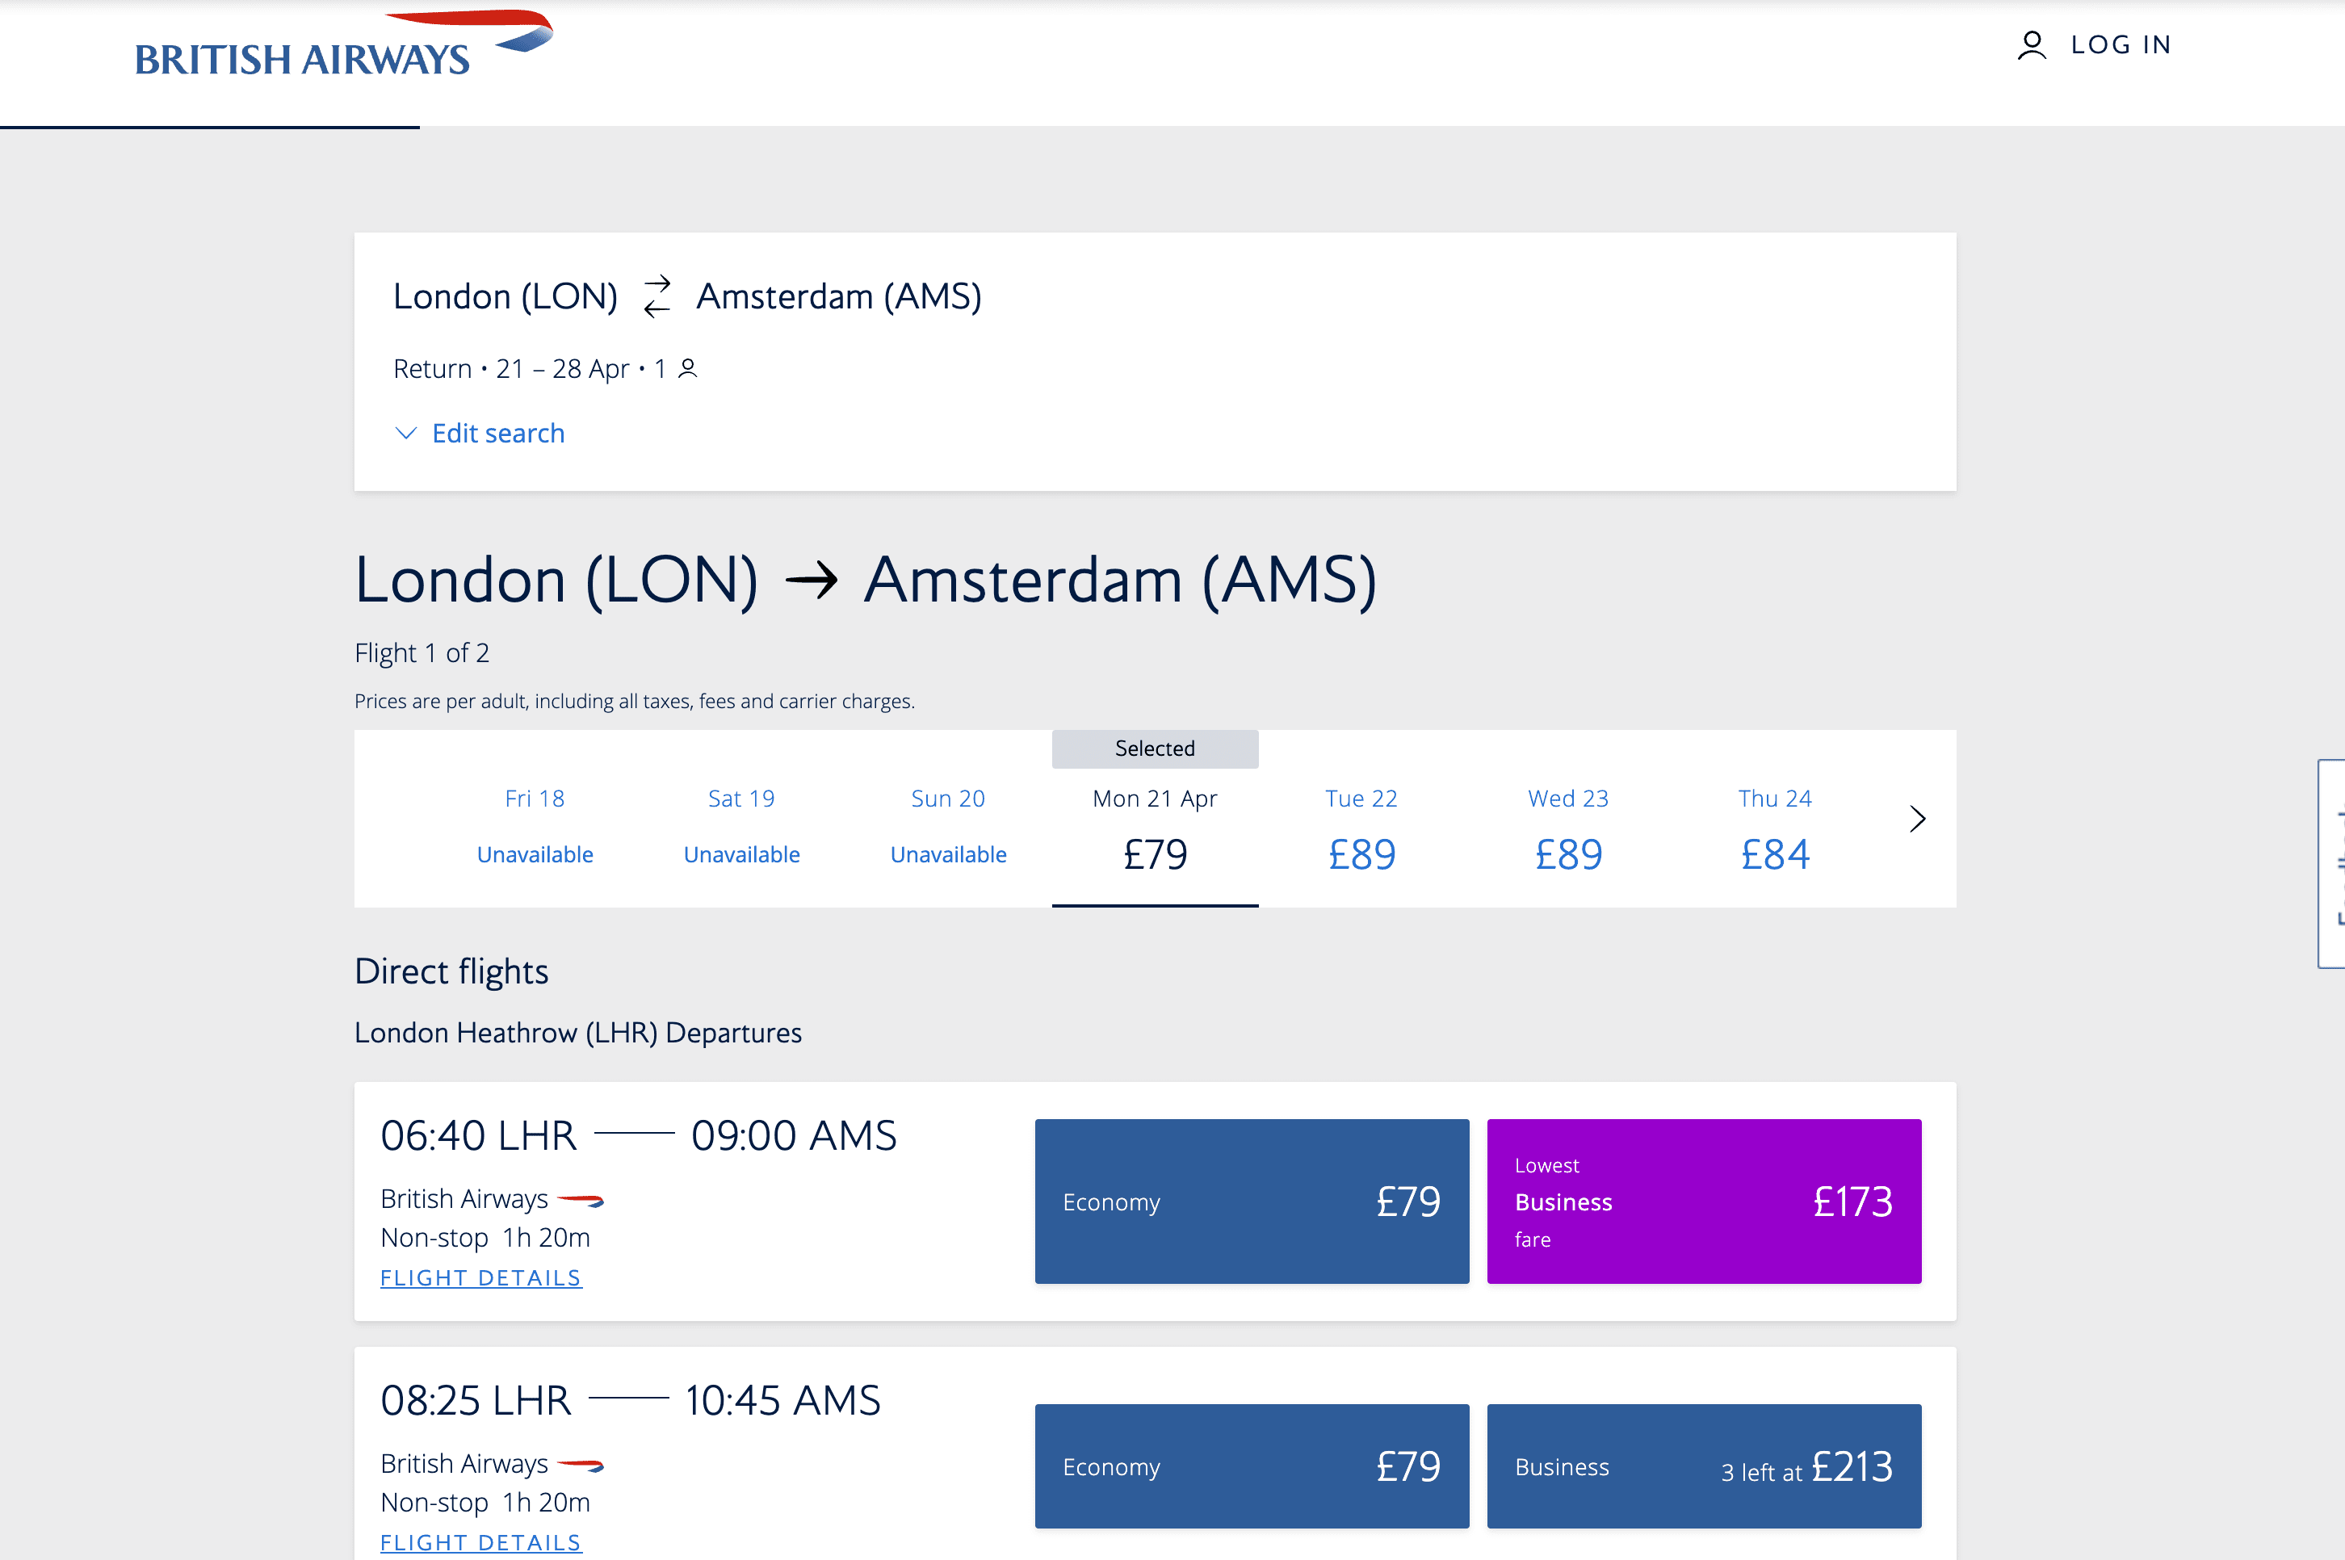Choose Business £213 on 08:25 flight
The height and width of the screenshot is (1560, 2345).
(1703, 1466)
